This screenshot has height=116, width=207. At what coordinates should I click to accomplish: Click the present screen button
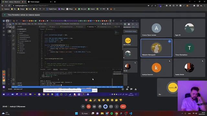click(111, 107)
